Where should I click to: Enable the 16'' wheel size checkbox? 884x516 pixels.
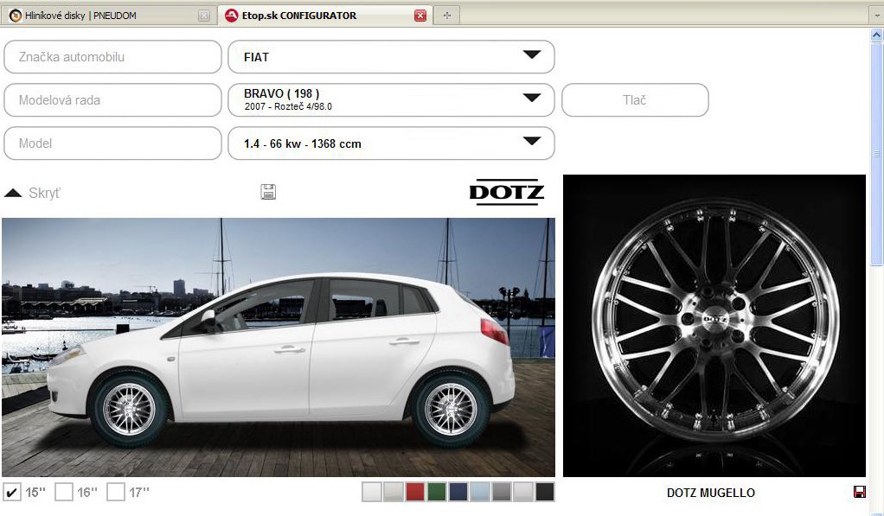(63, 493)
